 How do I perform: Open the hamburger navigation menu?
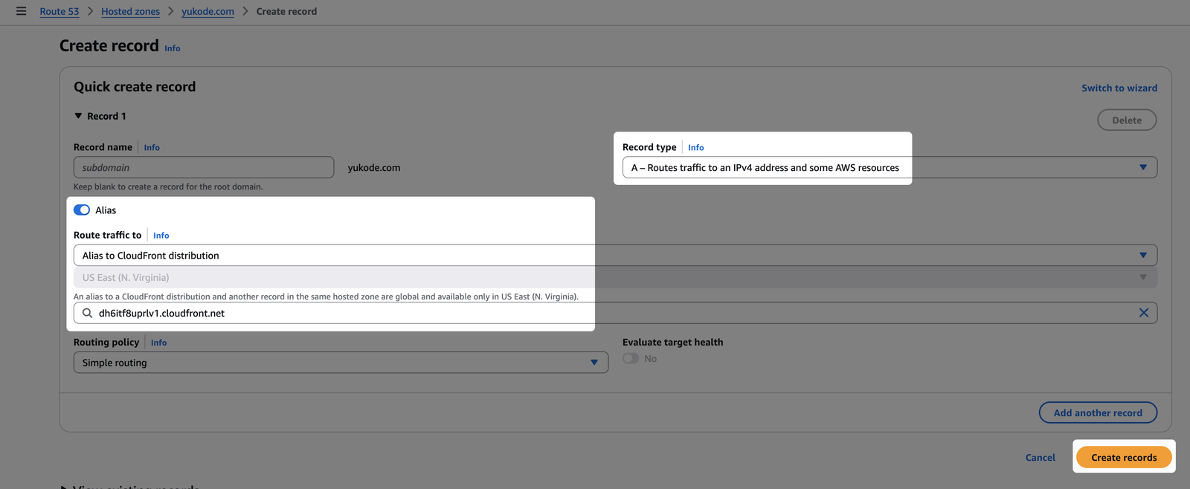tap(21, 11)
